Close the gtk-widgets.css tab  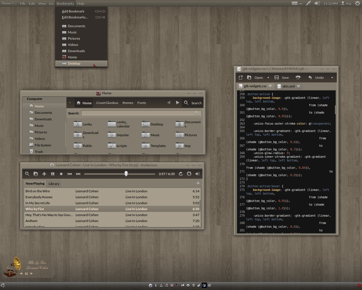[x=270, y=86]
